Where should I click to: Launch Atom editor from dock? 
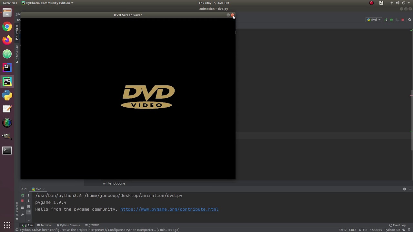(x=7, y=54)
